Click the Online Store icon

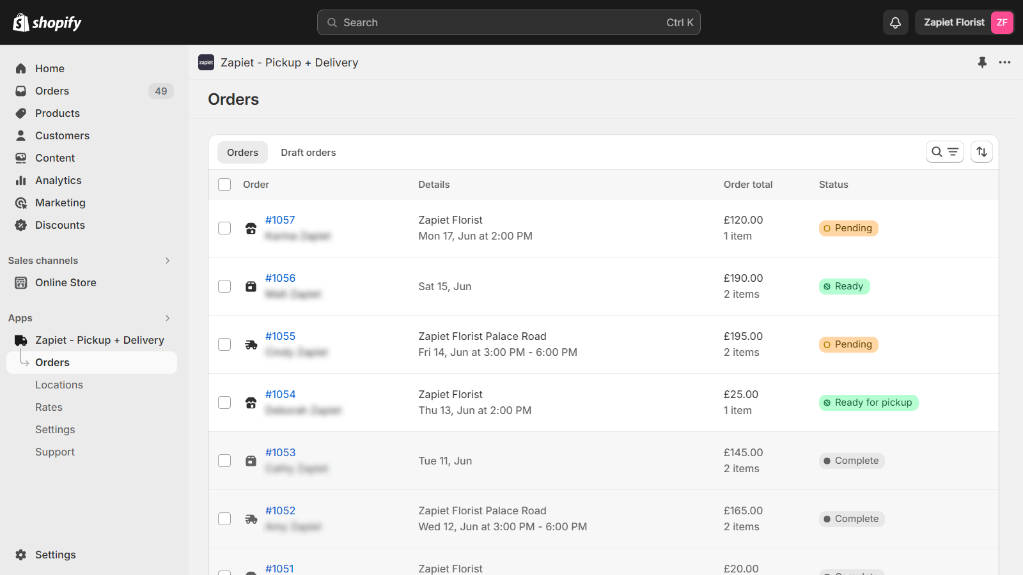tap(21, 282)
